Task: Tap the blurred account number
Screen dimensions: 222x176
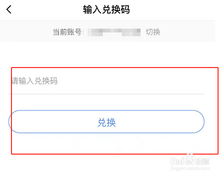Action: click(114, 32)
